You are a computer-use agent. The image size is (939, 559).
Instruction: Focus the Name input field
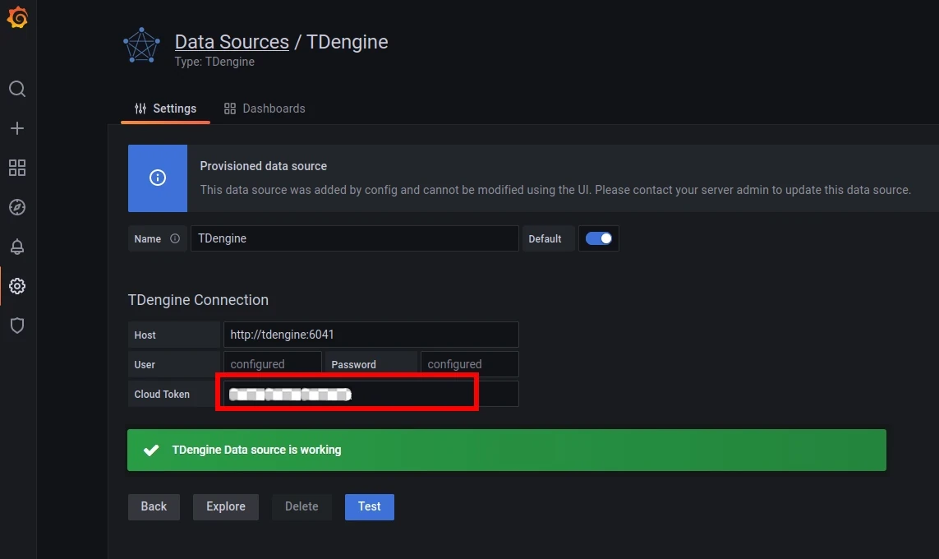point(355,238)
